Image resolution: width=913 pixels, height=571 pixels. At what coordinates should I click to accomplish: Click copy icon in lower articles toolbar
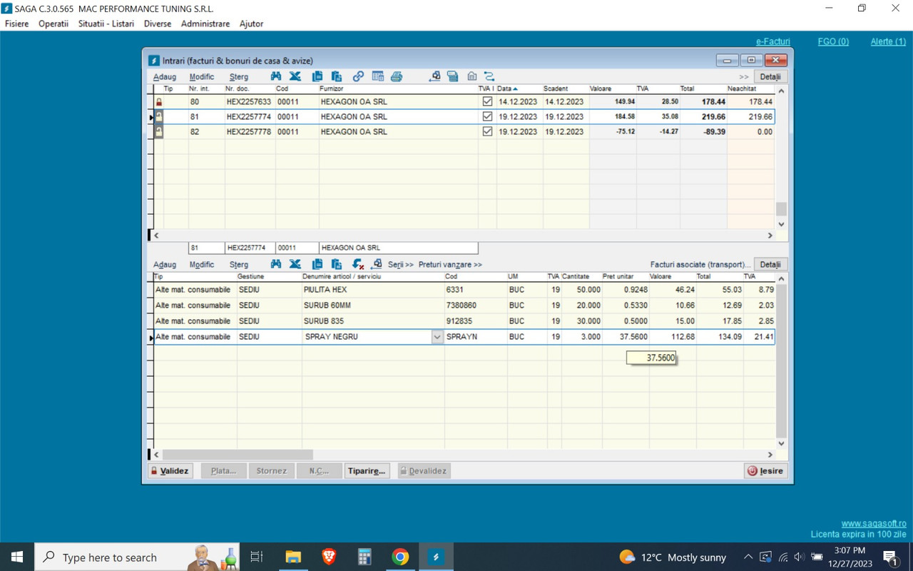317,264
